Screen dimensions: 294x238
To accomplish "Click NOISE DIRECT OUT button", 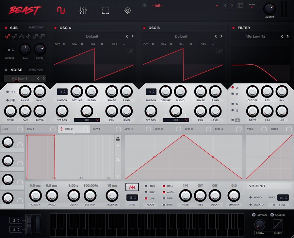I will (36, 70).
